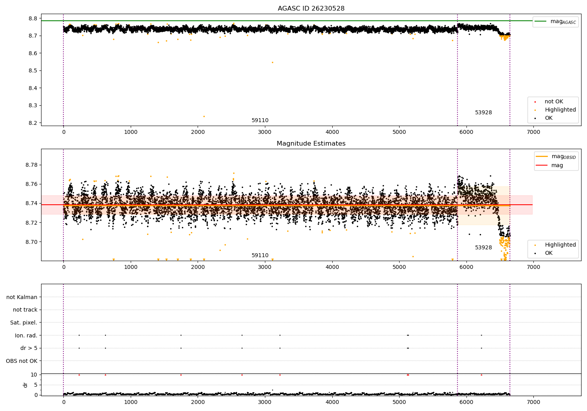Click 'OK' in the top plot's lower legend
587x411 pixels.
(549, 118)
